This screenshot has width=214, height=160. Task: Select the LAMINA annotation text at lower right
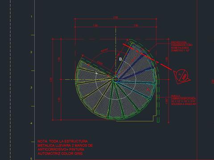coord(184,100)
